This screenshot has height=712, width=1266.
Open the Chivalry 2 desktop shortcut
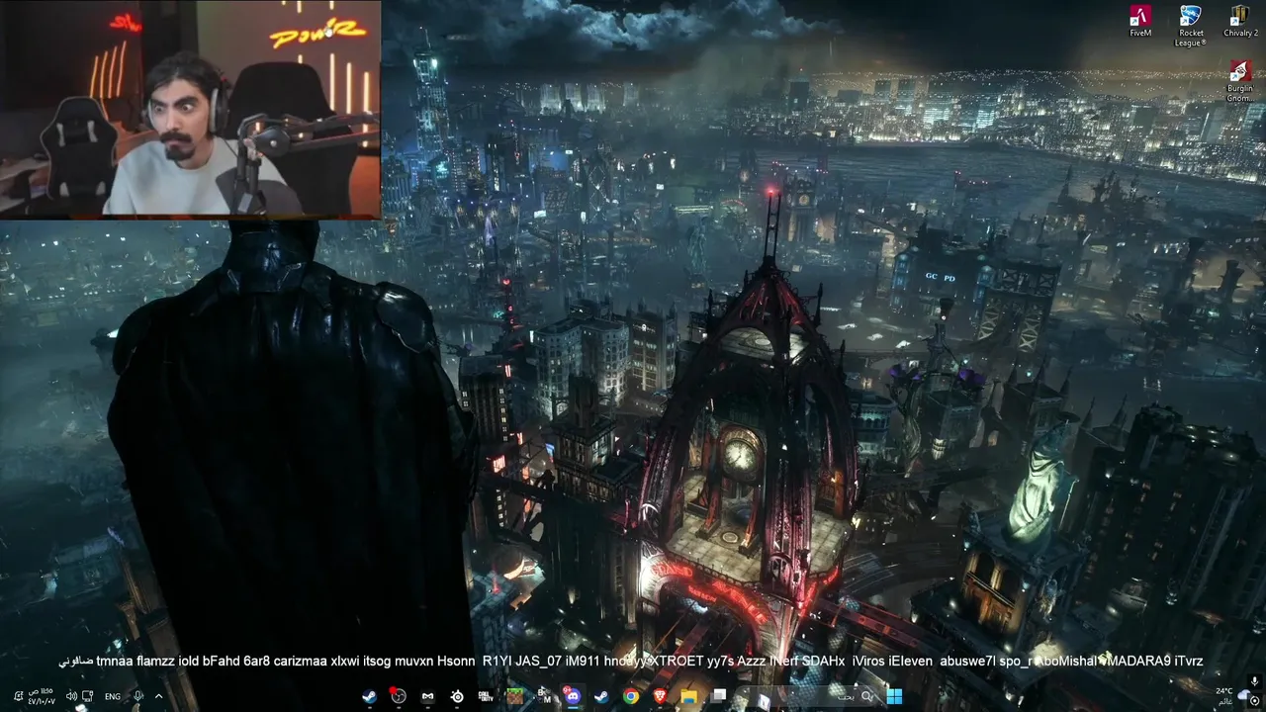1240,22
